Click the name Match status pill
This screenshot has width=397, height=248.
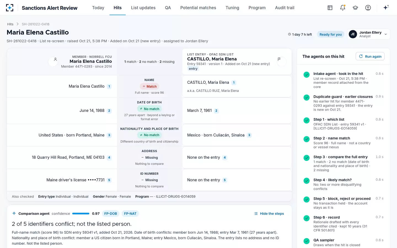coord(149,87)
